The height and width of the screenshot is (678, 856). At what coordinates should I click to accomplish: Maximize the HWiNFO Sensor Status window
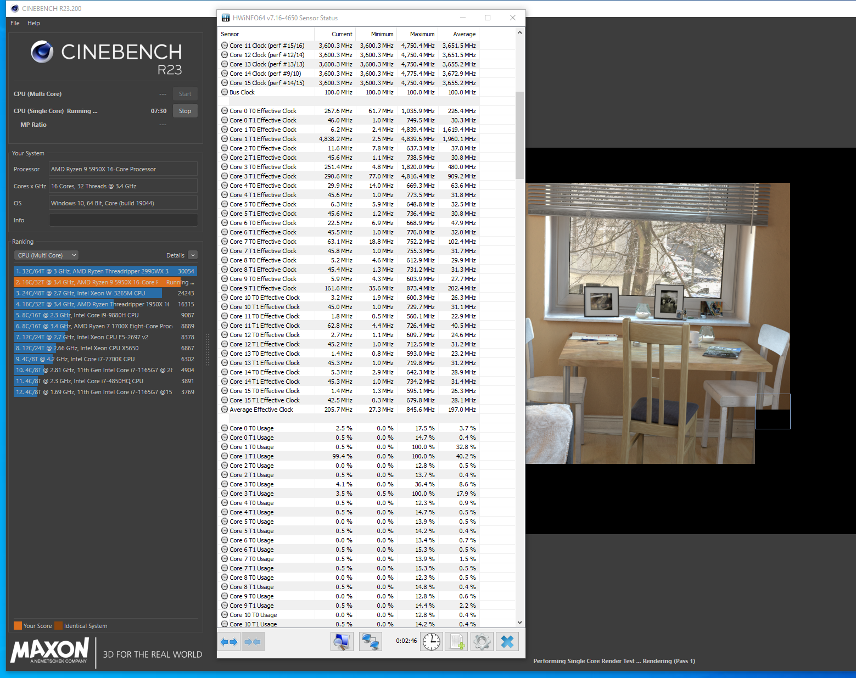(x=488, y=18)
